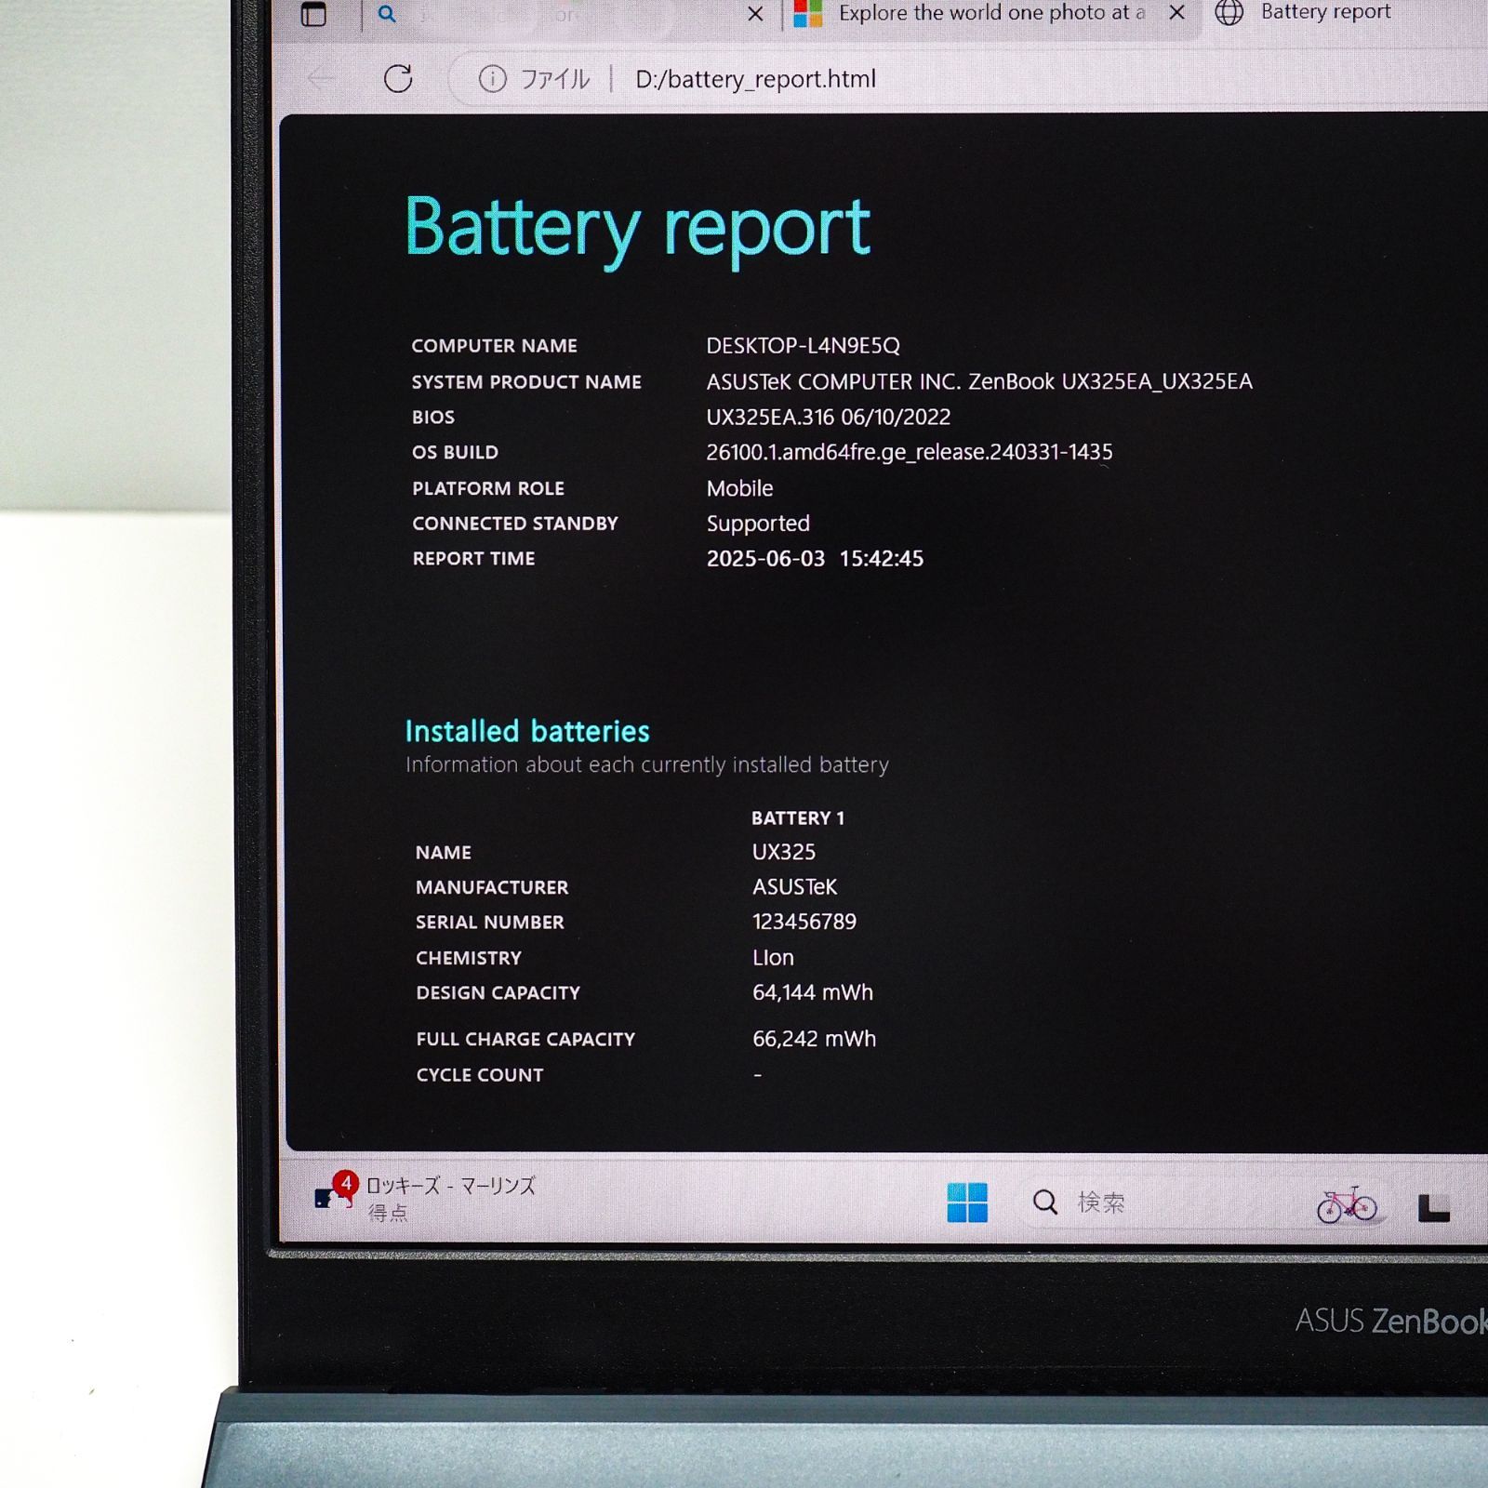Click the chemistry value LIon
The width and height of the screenshot is (1488, 1488).
tap(773, 958)
